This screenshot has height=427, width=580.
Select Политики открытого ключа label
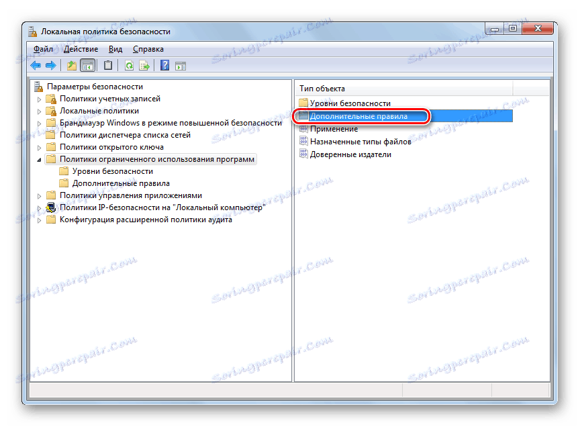coord(111,147)
